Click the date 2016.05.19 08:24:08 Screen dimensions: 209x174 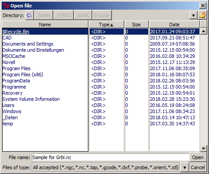pyautogui.click(x=172, y=105)
